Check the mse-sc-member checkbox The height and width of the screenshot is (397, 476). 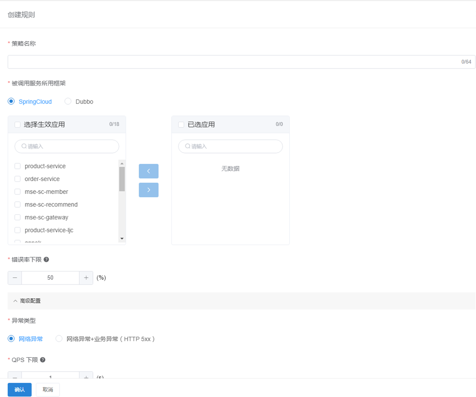18,192
